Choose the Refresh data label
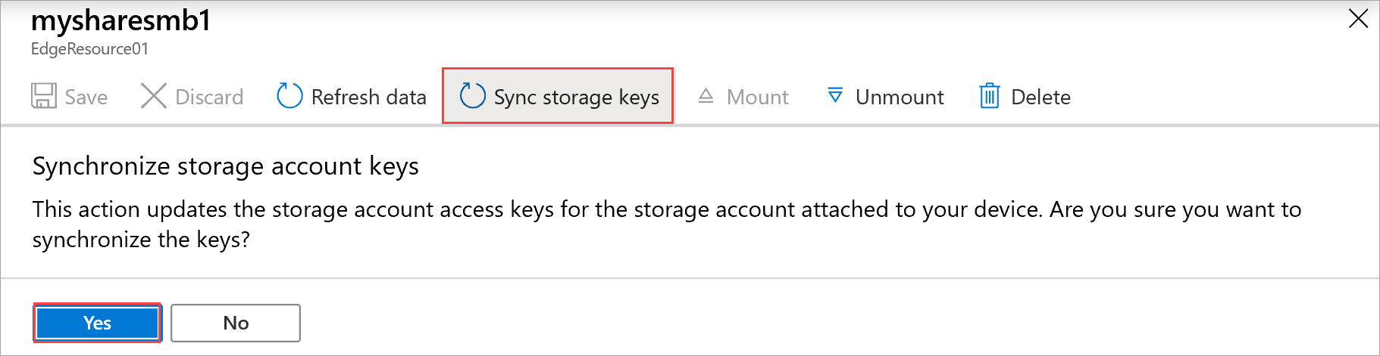1380x356 pixels. tap(369, 97)
